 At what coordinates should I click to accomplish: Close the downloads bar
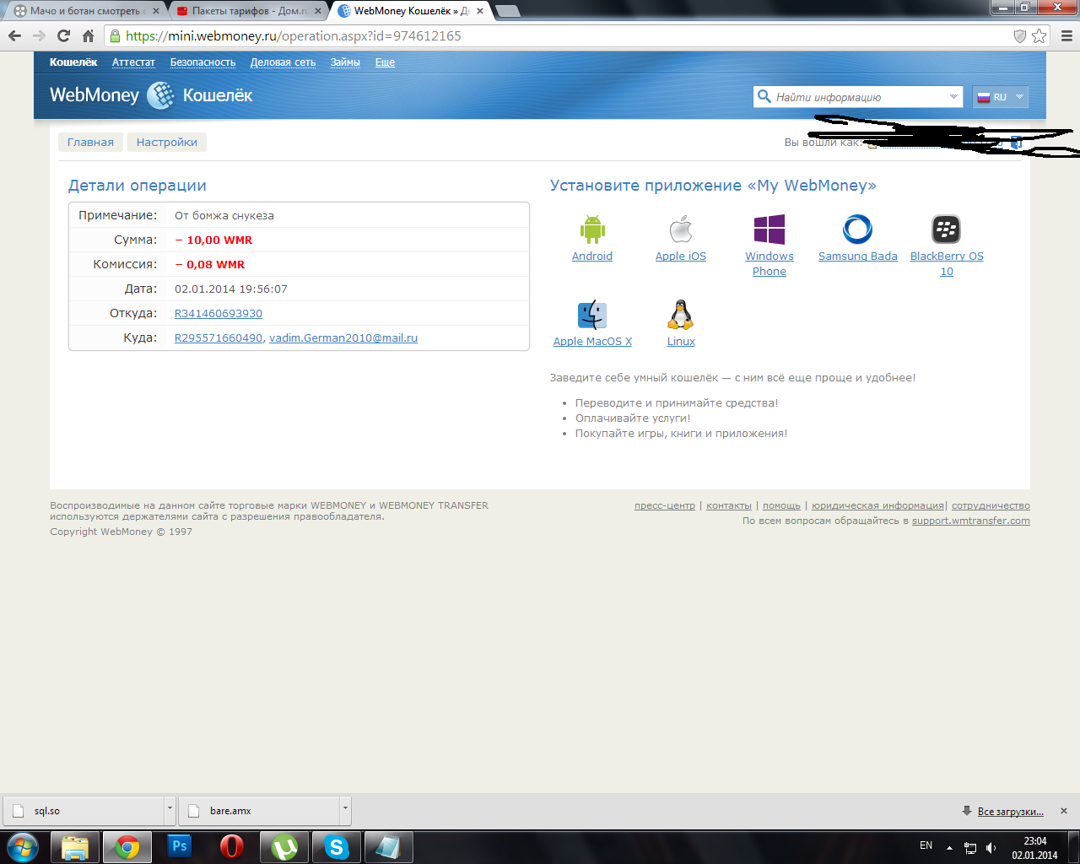[x=1064, y=811]
